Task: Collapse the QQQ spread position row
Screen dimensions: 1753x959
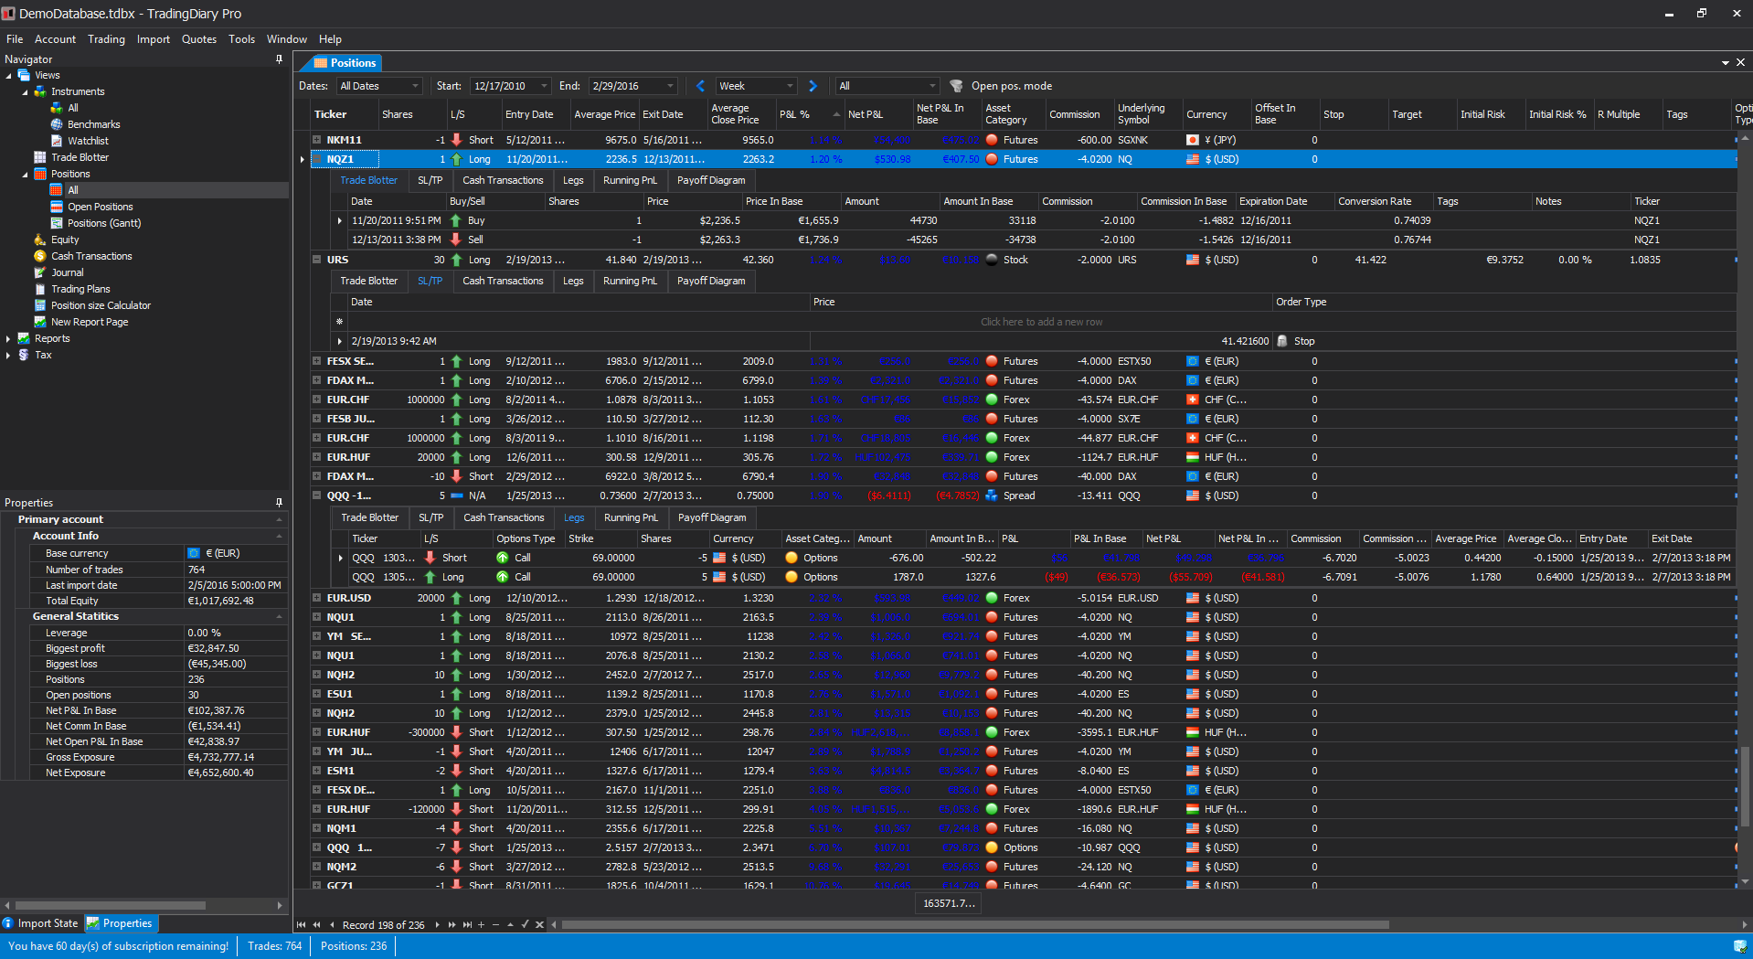Action: [x=317, y=495]
